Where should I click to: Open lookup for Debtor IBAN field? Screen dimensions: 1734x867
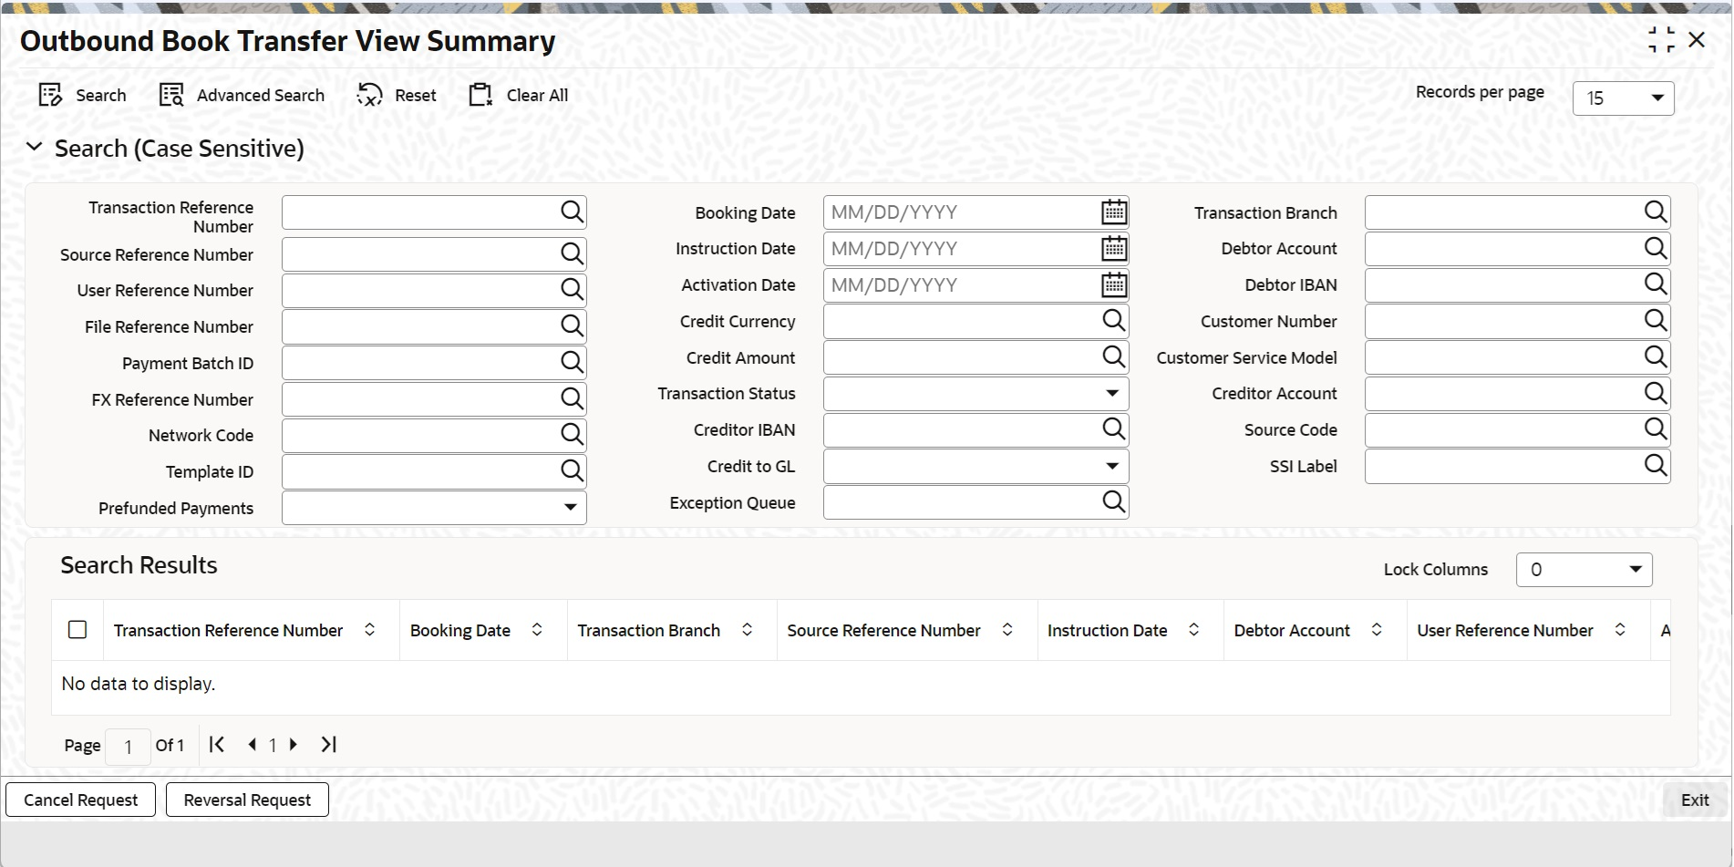pos(1656,284)
